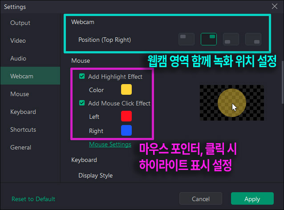The height and width of the screenshot is (210, 284).
Task: Click the settings panel vertical scrollbar
Action: click(x=283, y=82)
